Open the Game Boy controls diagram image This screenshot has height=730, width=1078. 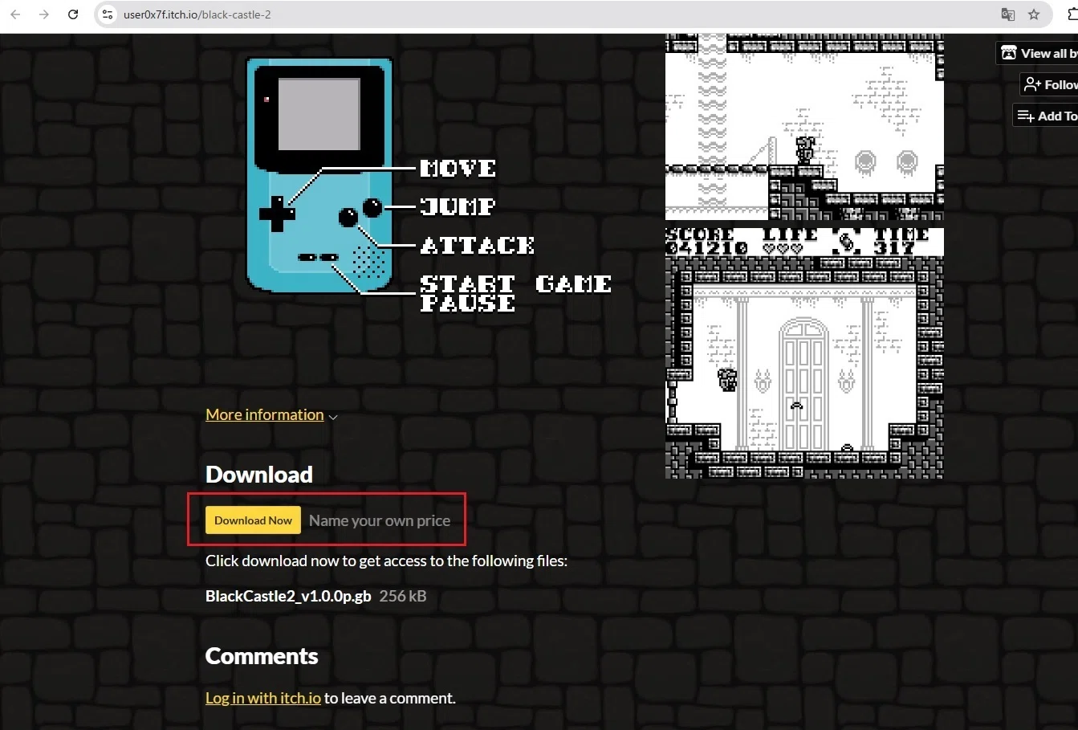[428, 185]
